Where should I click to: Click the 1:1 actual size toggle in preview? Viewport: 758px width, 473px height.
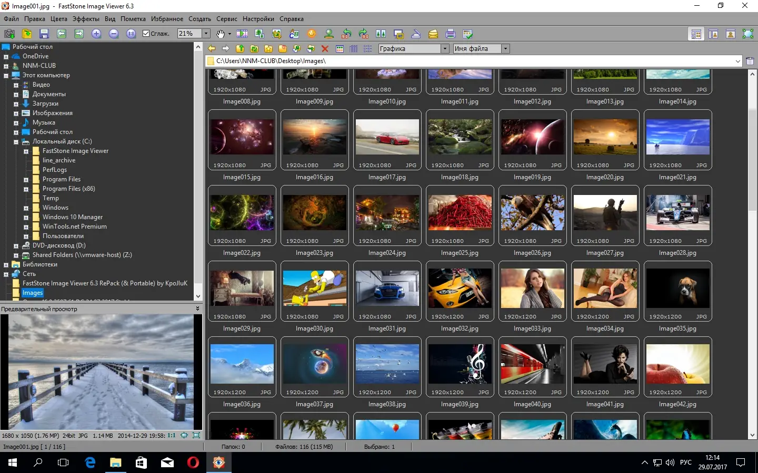point(171,435)
